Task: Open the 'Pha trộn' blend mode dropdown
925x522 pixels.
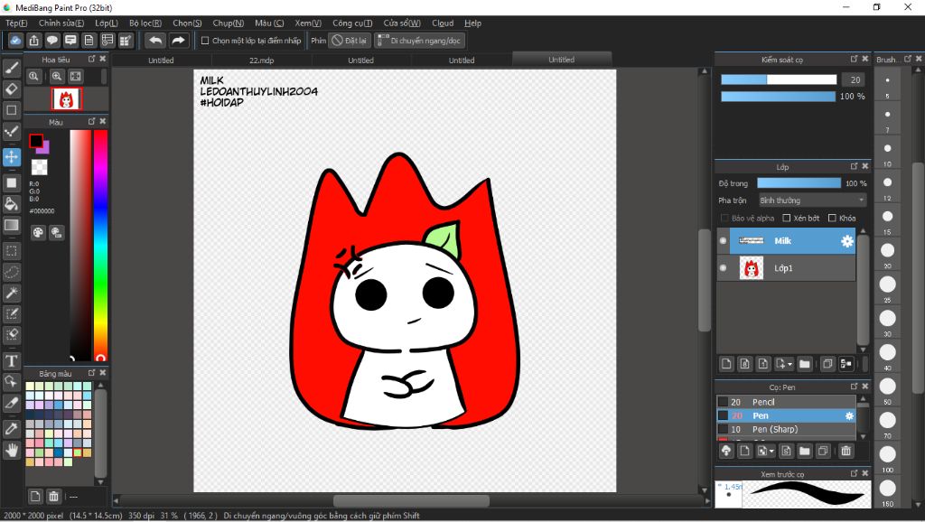Action: click(812, 200)
